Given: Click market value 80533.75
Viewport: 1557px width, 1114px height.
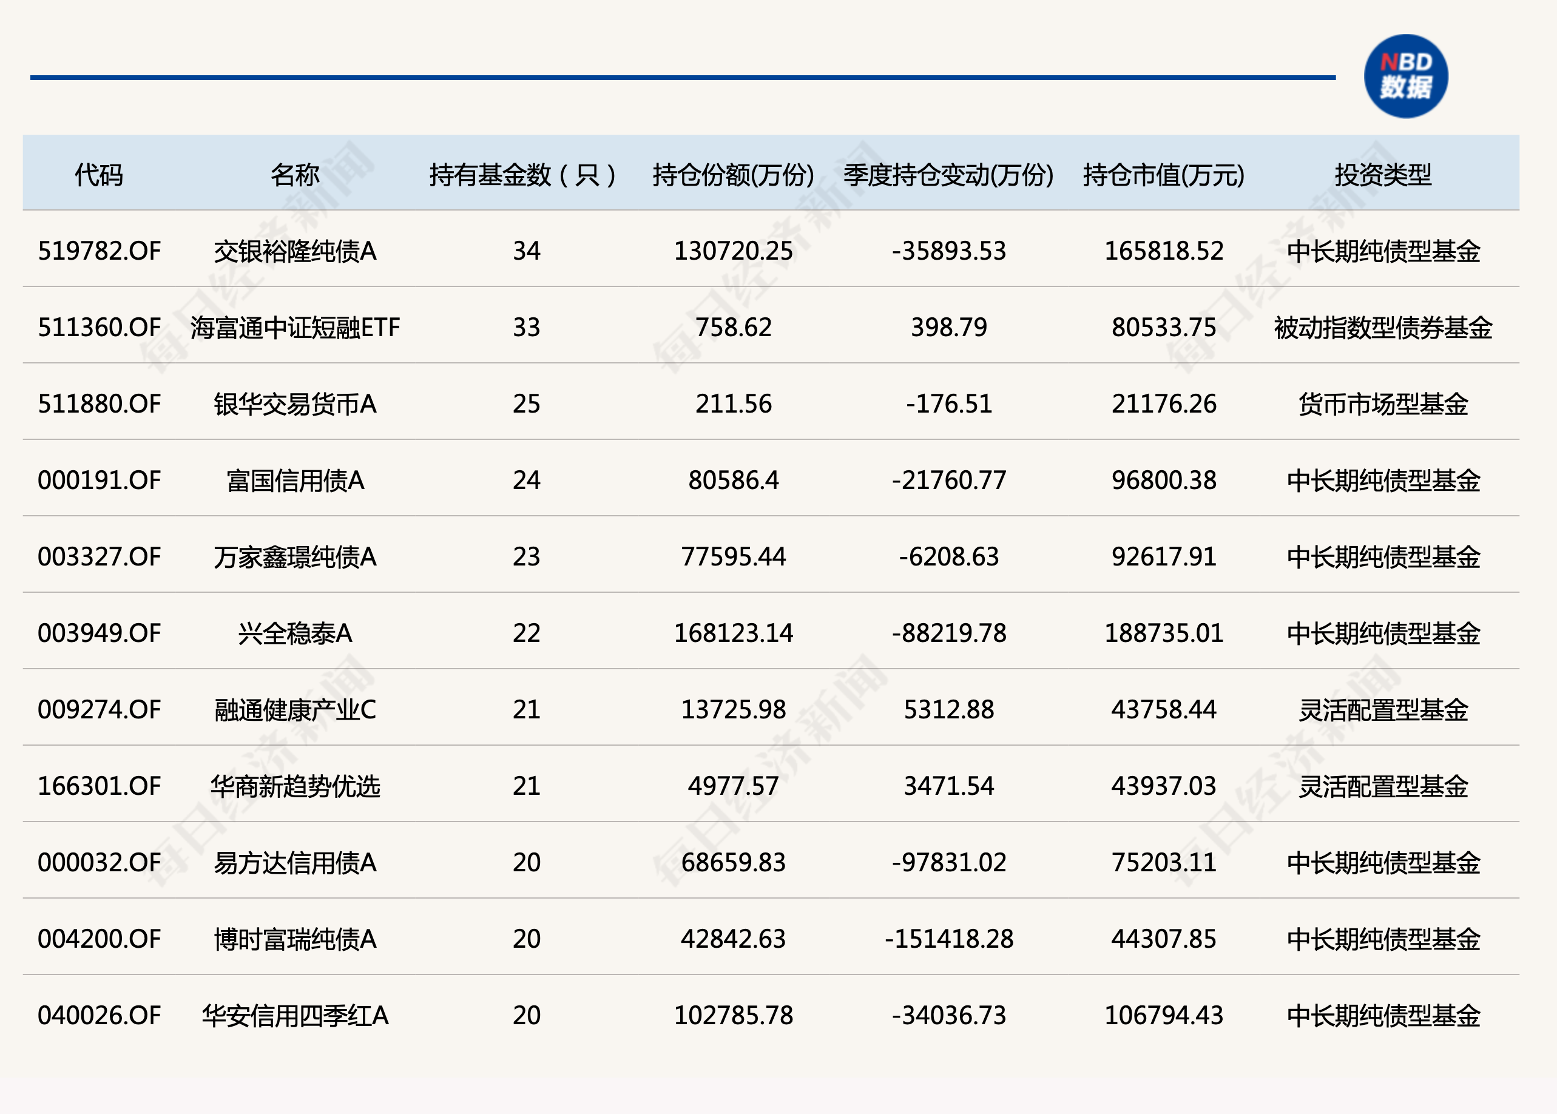Looking at the screenshot, I should (x=1163, y=327).
